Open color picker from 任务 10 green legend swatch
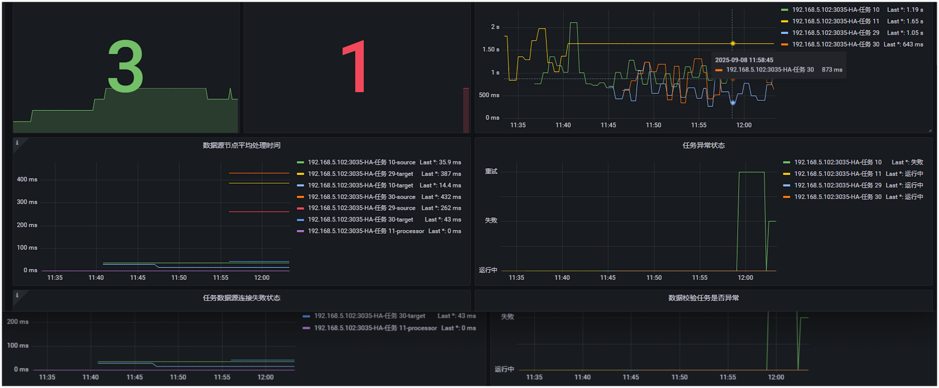939x388 pixels. coord(785,9)
